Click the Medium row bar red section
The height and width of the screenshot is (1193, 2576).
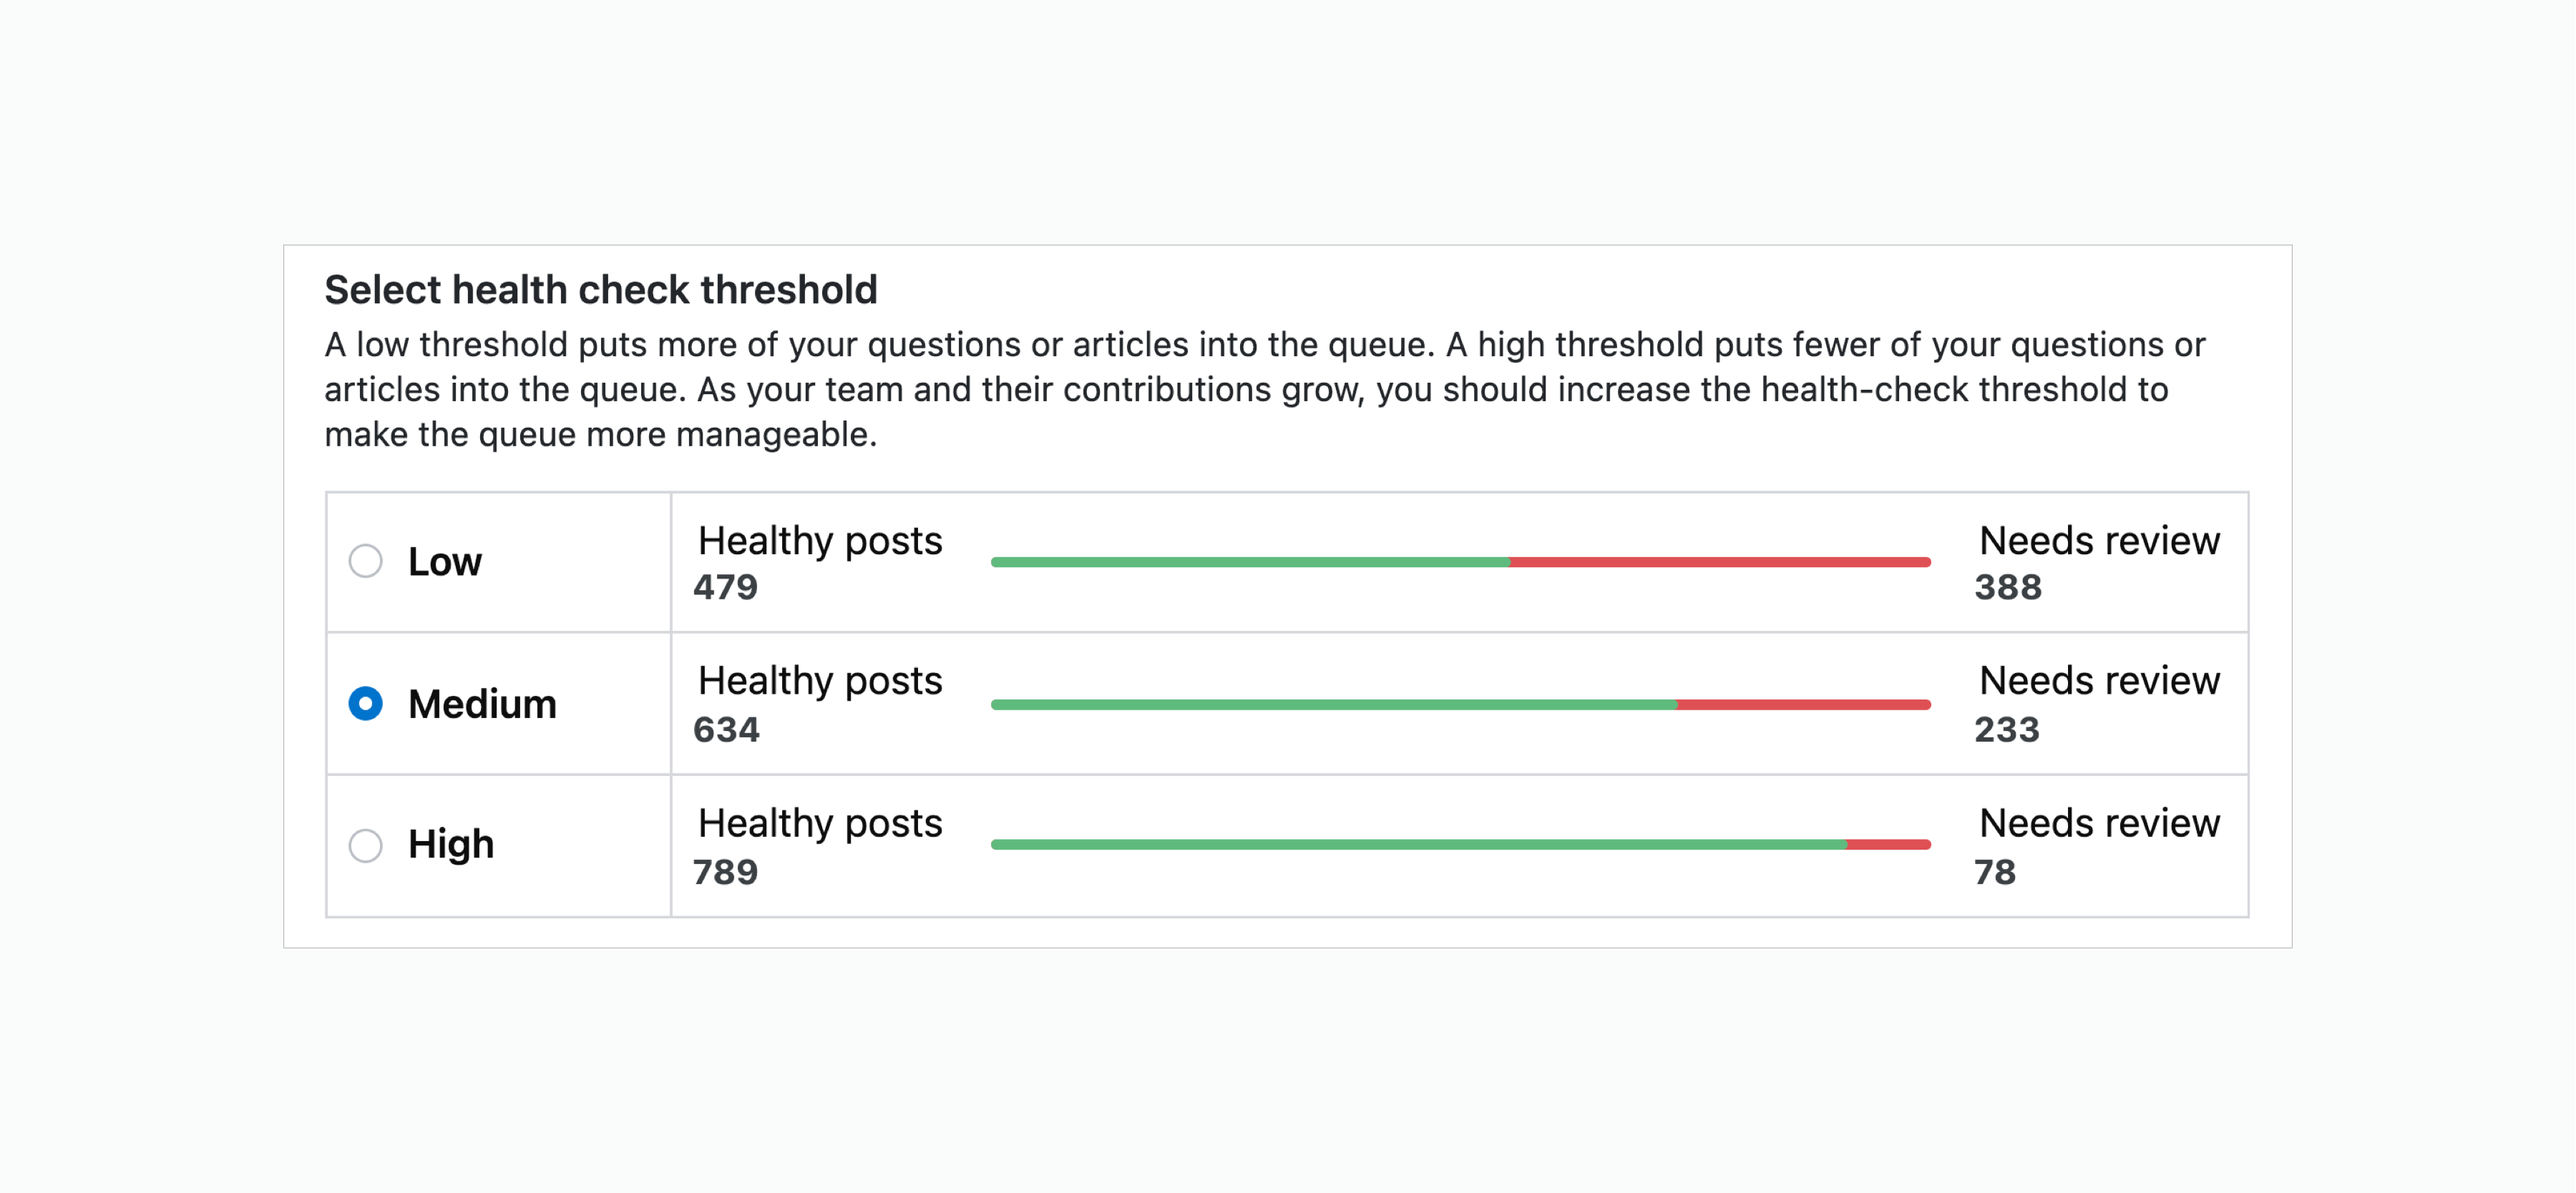pos(1804,704)
